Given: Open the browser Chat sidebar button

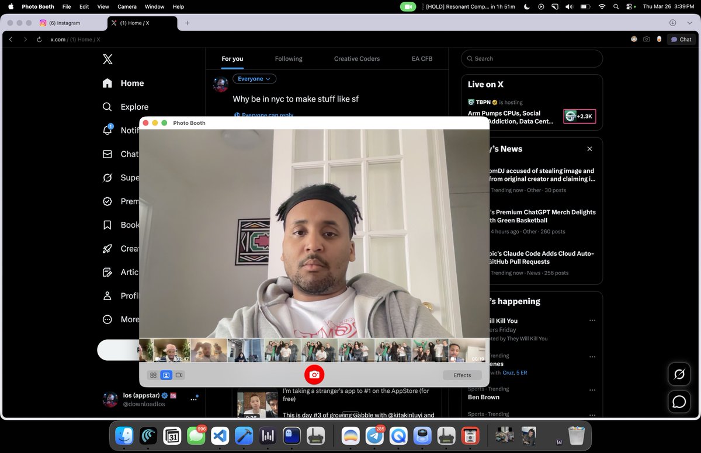Looking at the screenshot, I should (x=681, y=39).
